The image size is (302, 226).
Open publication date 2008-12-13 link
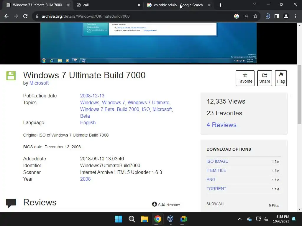[92, 96]
